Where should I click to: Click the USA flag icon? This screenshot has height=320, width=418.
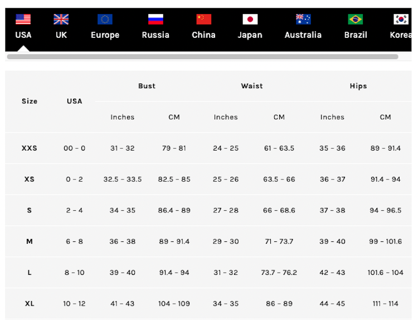(23, 20)
